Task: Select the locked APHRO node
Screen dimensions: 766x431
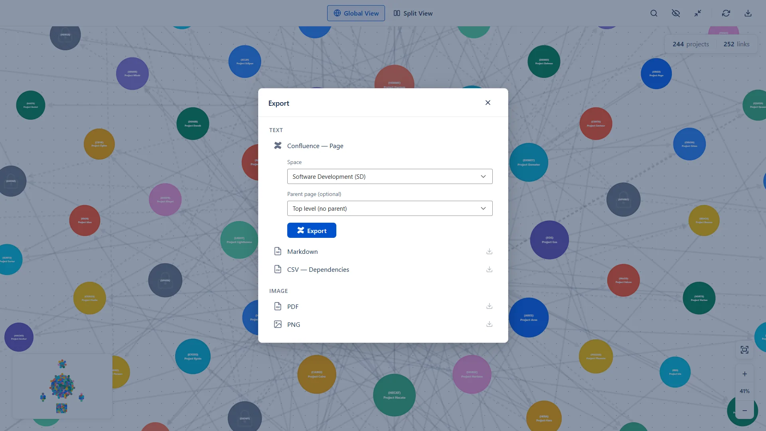Action: pyautogui.click(x=624, y=200)
